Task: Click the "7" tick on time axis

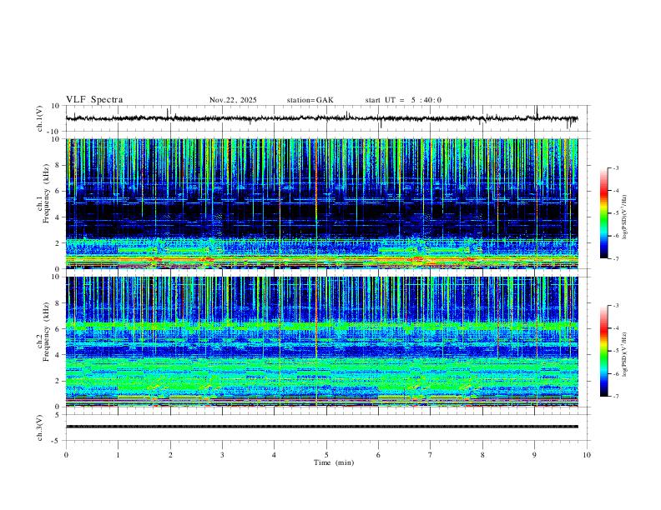Action: coord(431,455)
